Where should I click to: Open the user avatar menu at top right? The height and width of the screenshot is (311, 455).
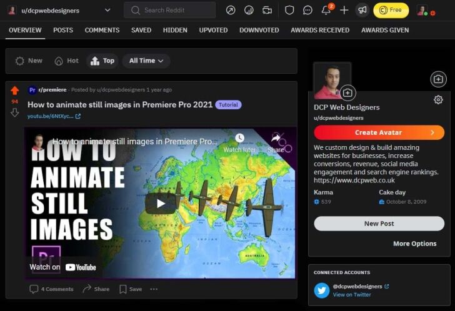[x=426, y=11]
